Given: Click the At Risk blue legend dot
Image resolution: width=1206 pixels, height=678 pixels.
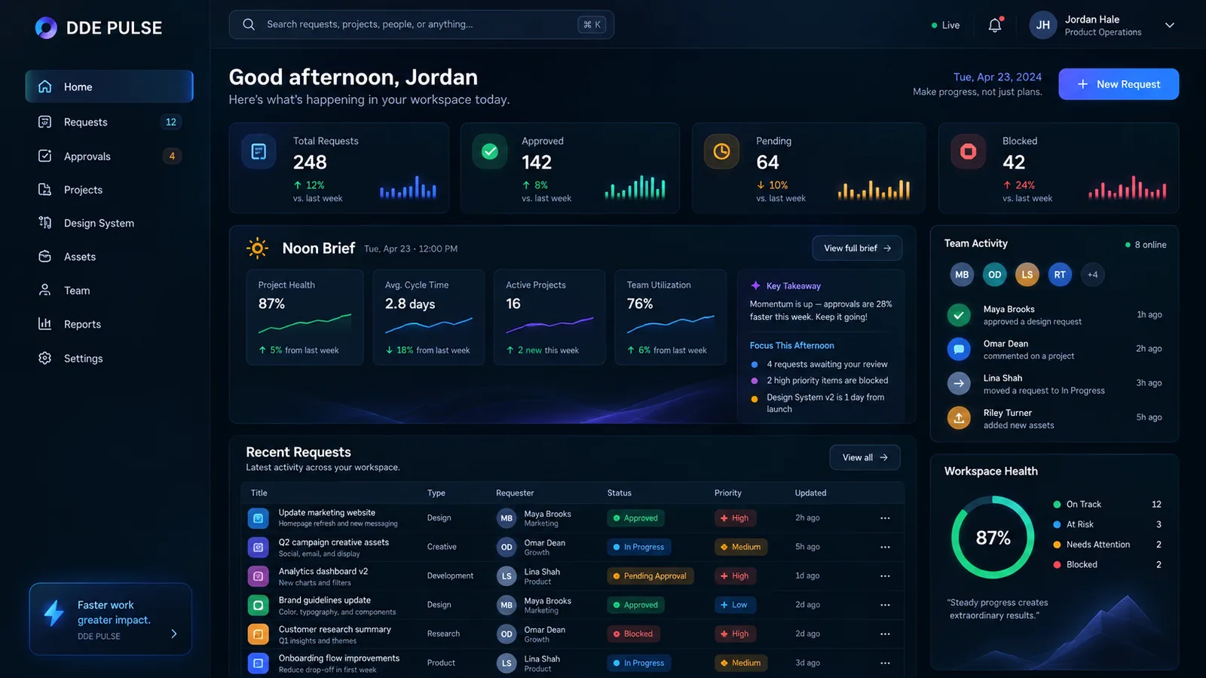Looking at the screenshot, I should [x=1057, y=524].
